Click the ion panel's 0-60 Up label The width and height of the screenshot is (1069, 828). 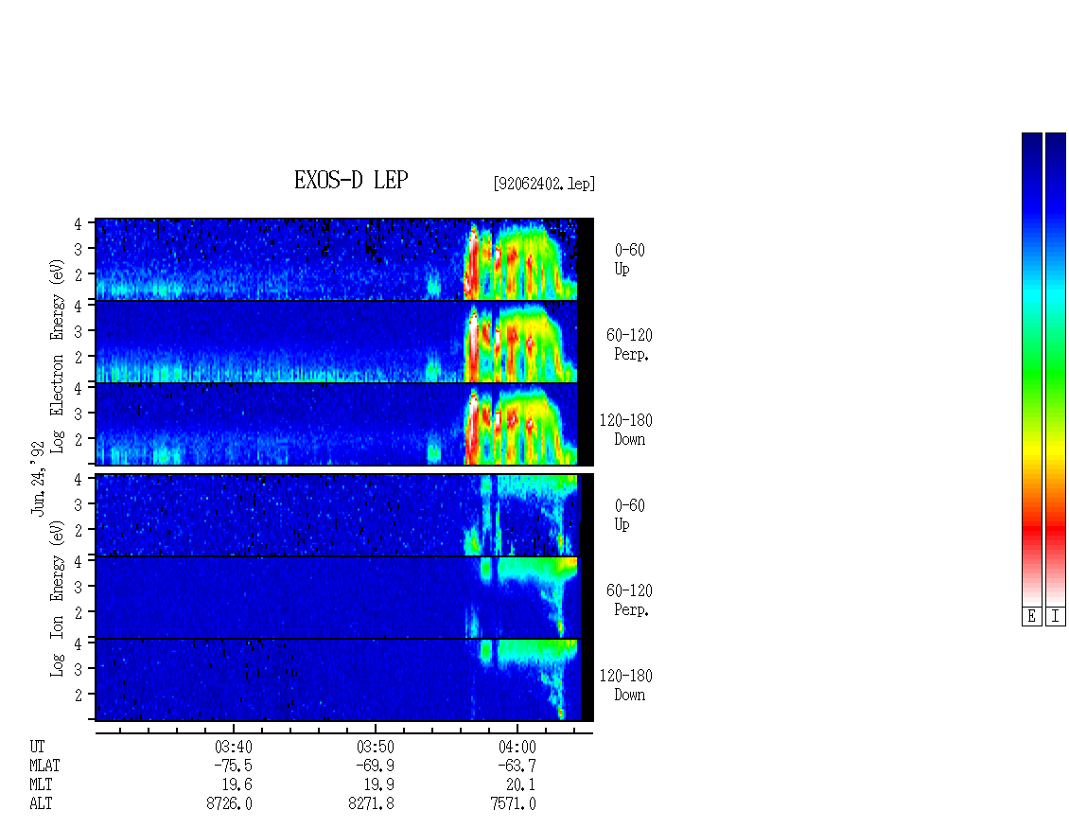(x=629, y=515)
